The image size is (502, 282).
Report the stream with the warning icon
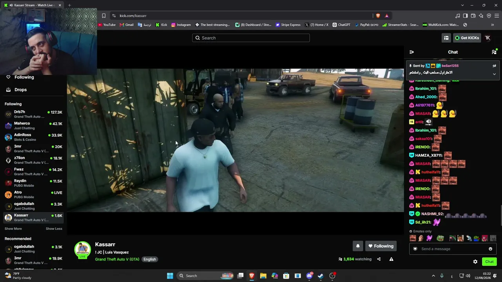click(391, 259)
